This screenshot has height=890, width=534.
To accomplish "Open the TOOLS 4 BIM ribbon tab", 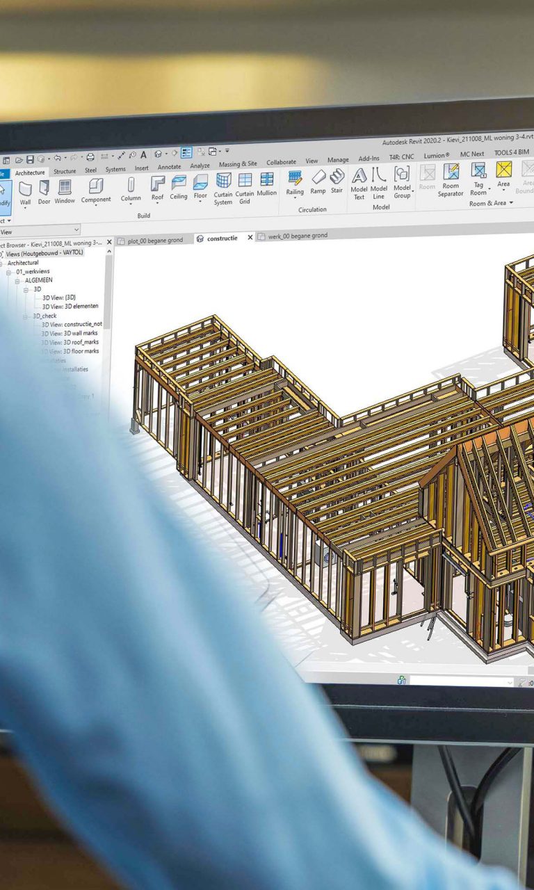I will click(511, 153).
